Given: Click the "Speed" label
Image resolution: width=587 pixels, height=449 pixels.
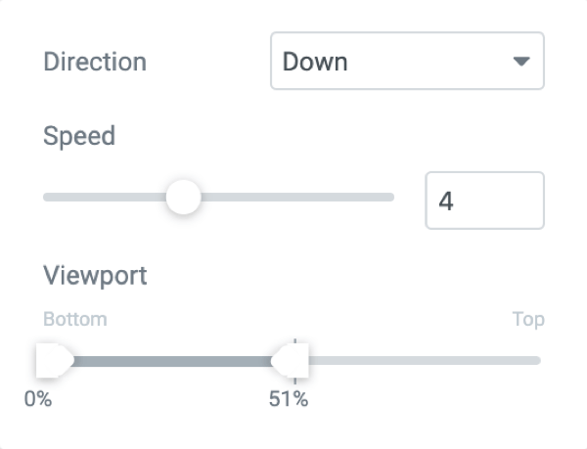Looking at the screenshot, I should (79, 136).
